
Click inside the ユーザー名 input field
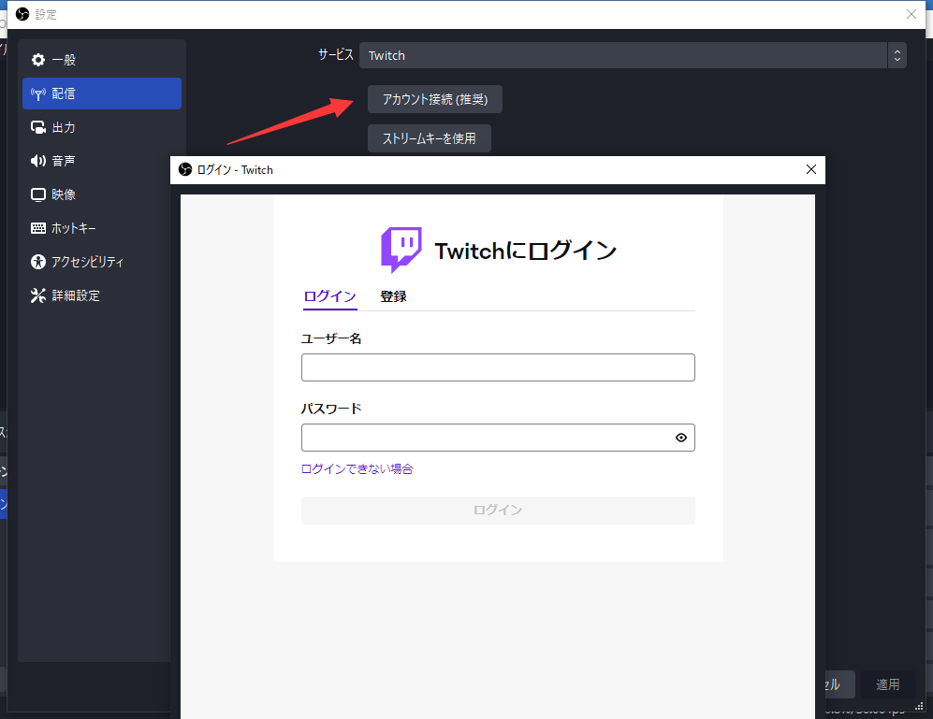pos(498,367)
